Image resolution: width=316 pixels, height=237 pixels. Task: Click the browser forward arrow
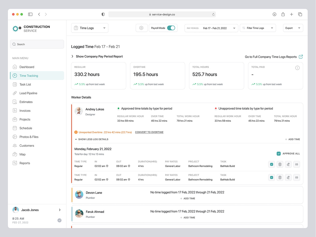click(x=46, y=14)
